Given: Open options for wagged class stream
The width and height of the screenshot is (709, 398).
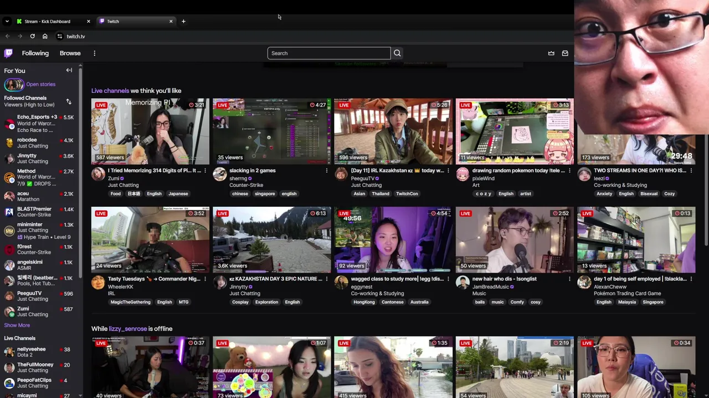Looking at the screenshot, I should [x=448, y=279].
